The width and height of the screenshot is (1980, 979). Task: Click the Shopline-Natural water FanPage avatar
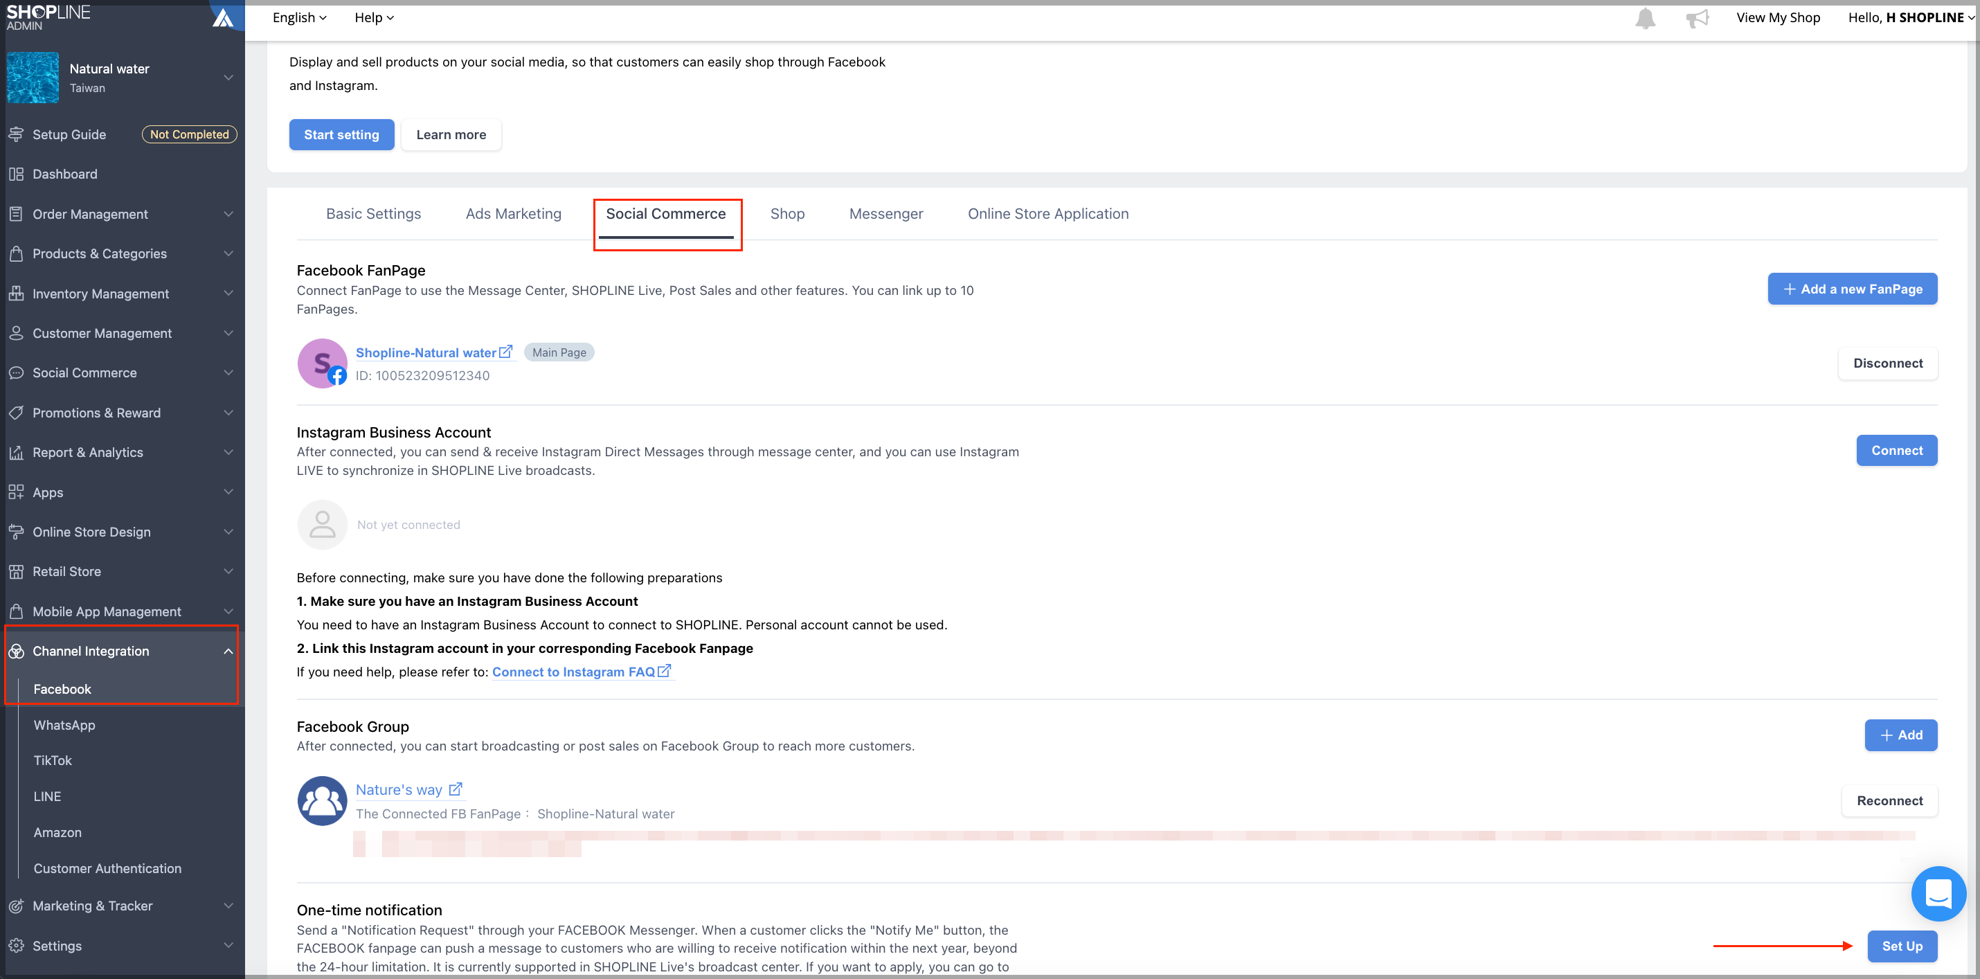322,363
